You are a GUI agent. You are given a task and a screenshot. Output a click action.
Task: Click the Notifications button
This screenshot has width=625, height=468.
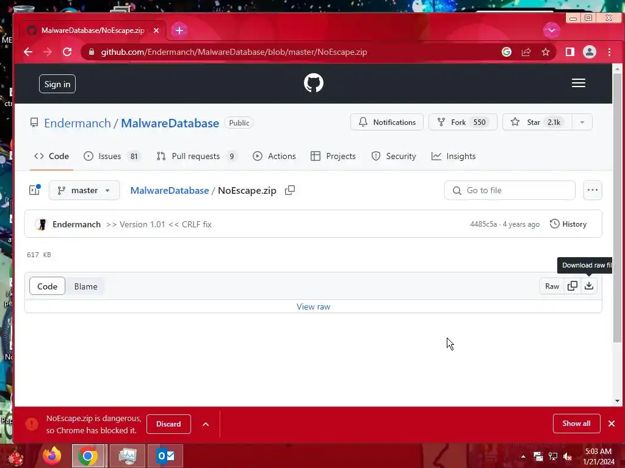coord(386,122)
